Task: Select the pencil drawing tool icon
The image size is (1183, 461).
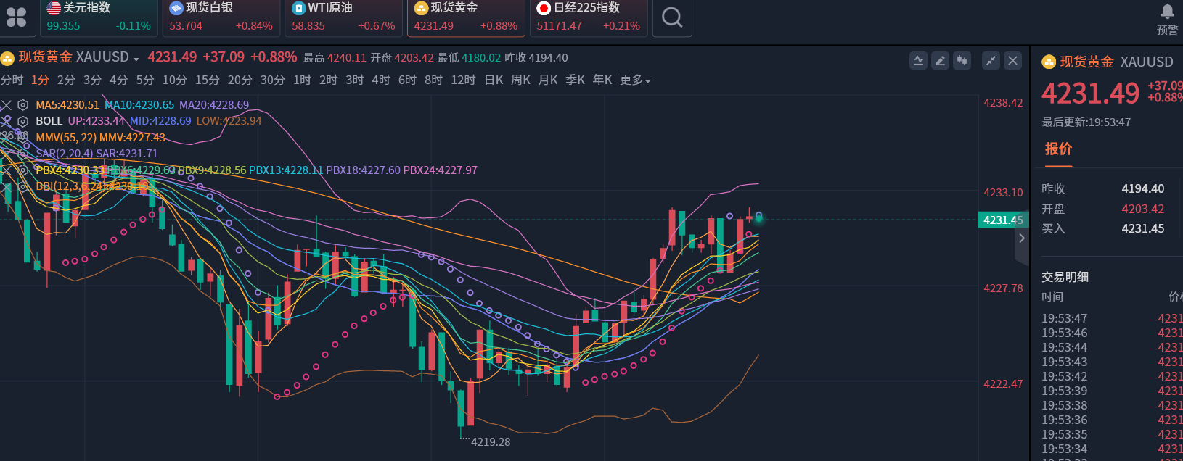Action: pyautogui.click(x=940, y=61)
